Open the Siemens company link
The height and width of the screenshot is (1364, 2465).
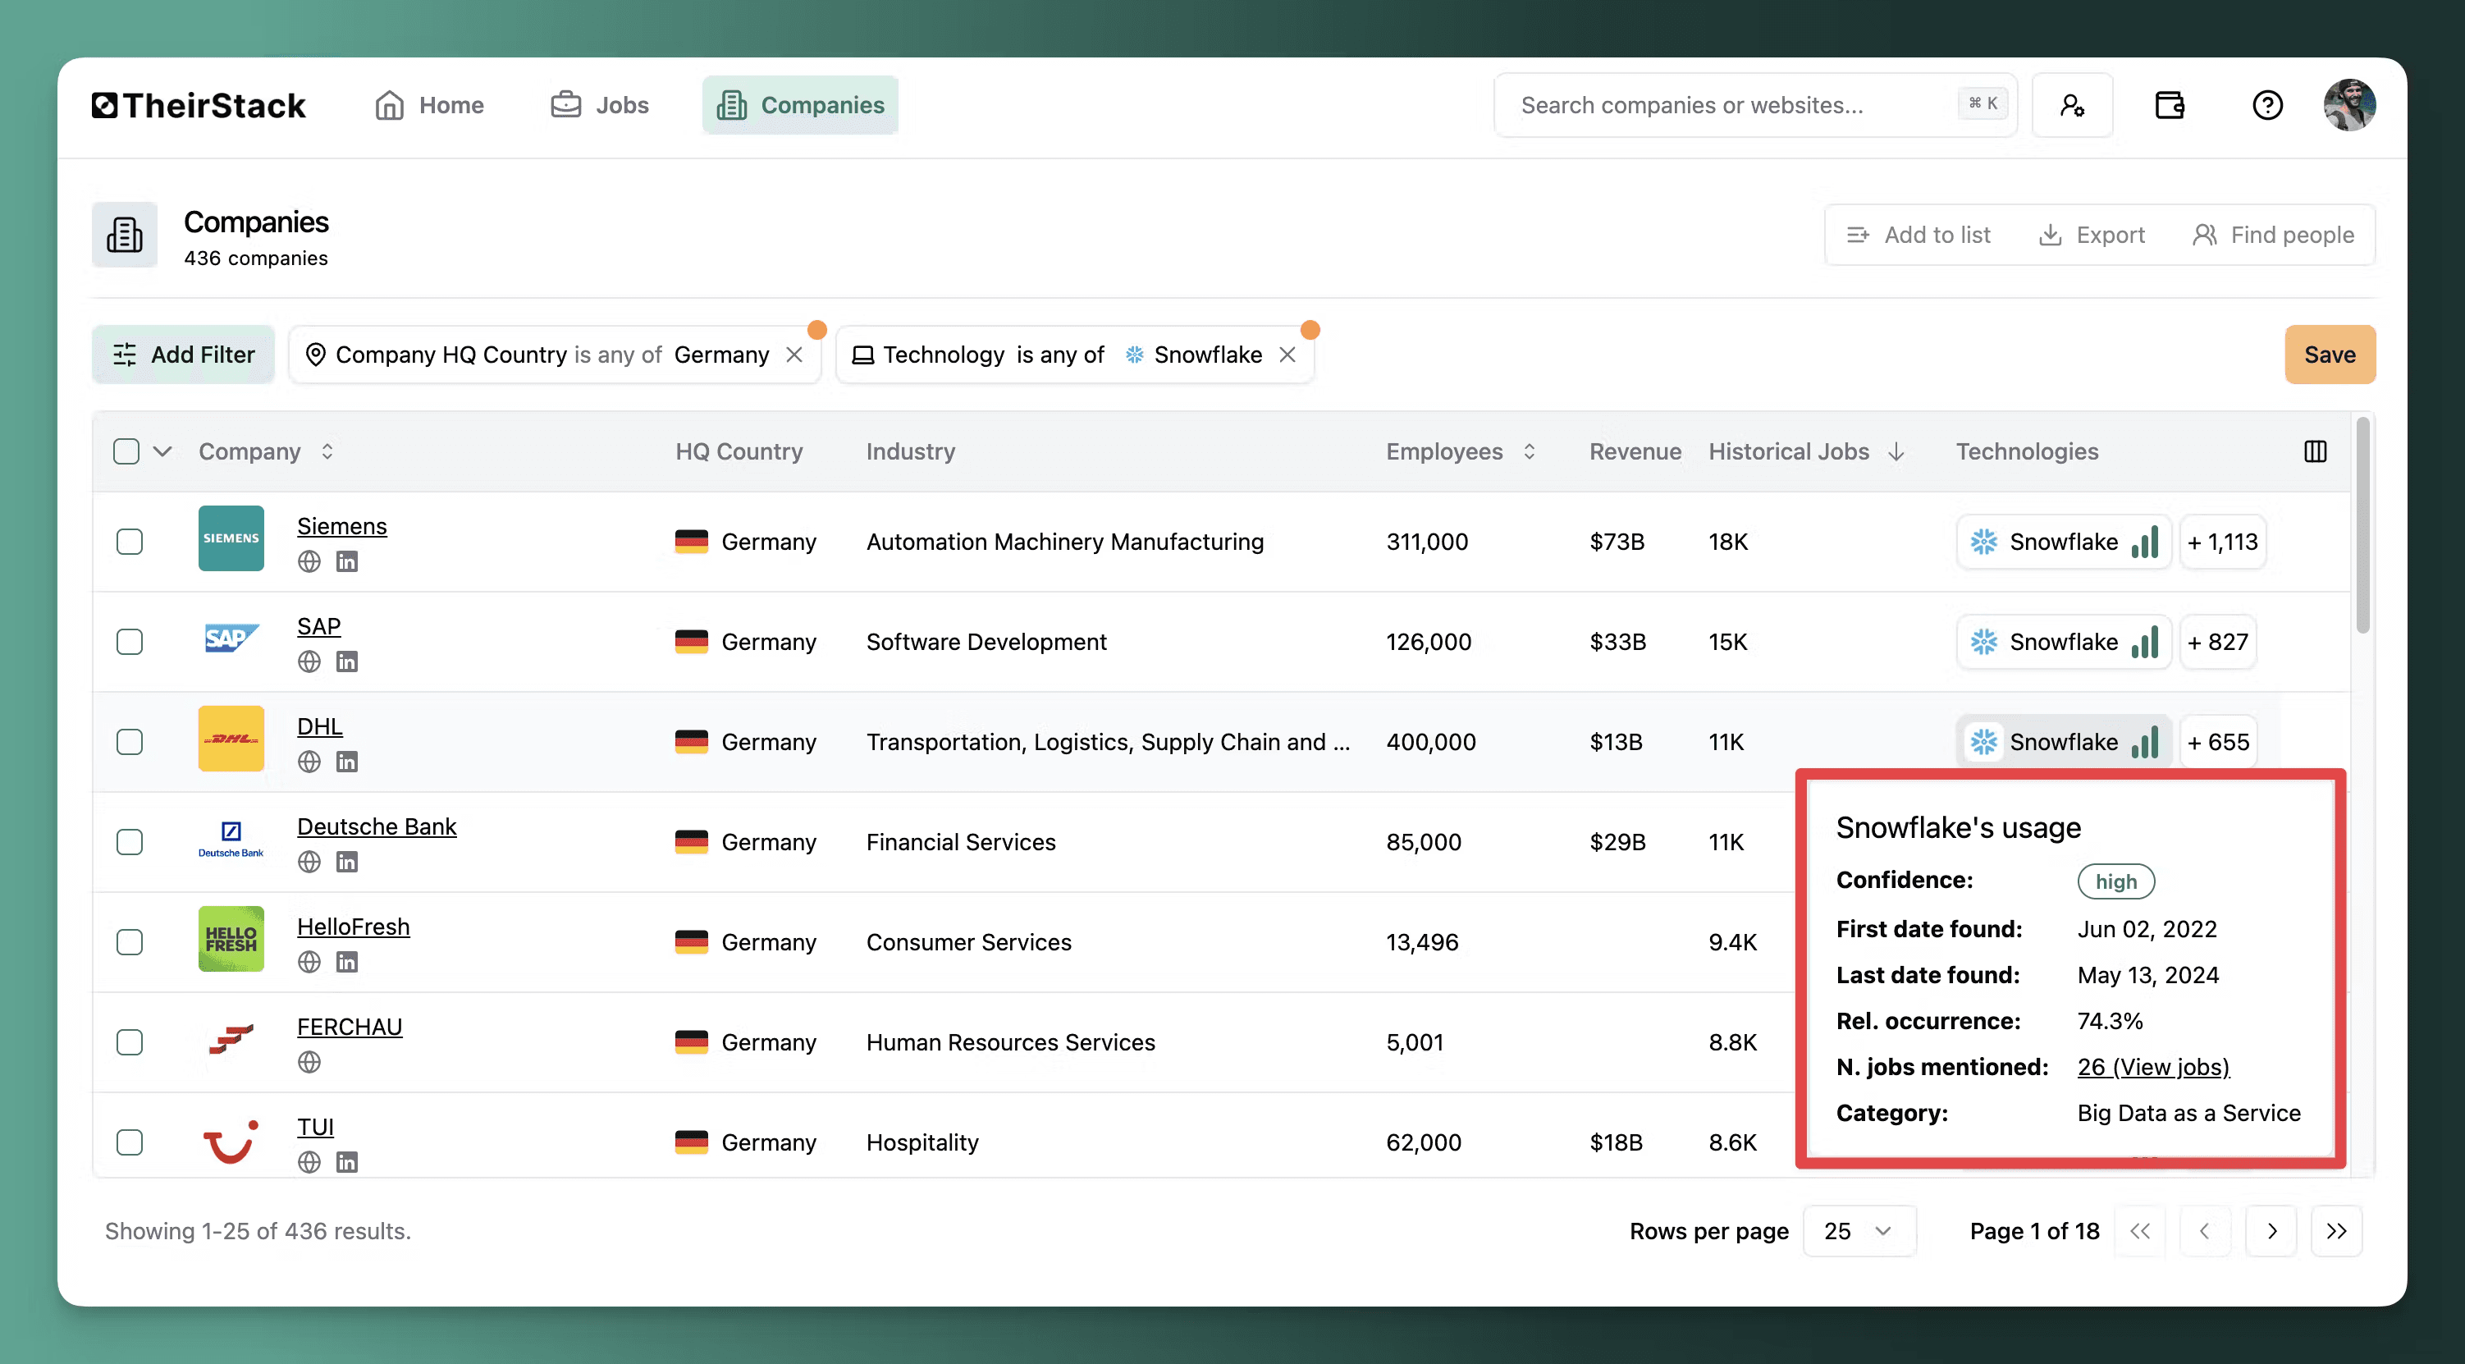point(341,526)
